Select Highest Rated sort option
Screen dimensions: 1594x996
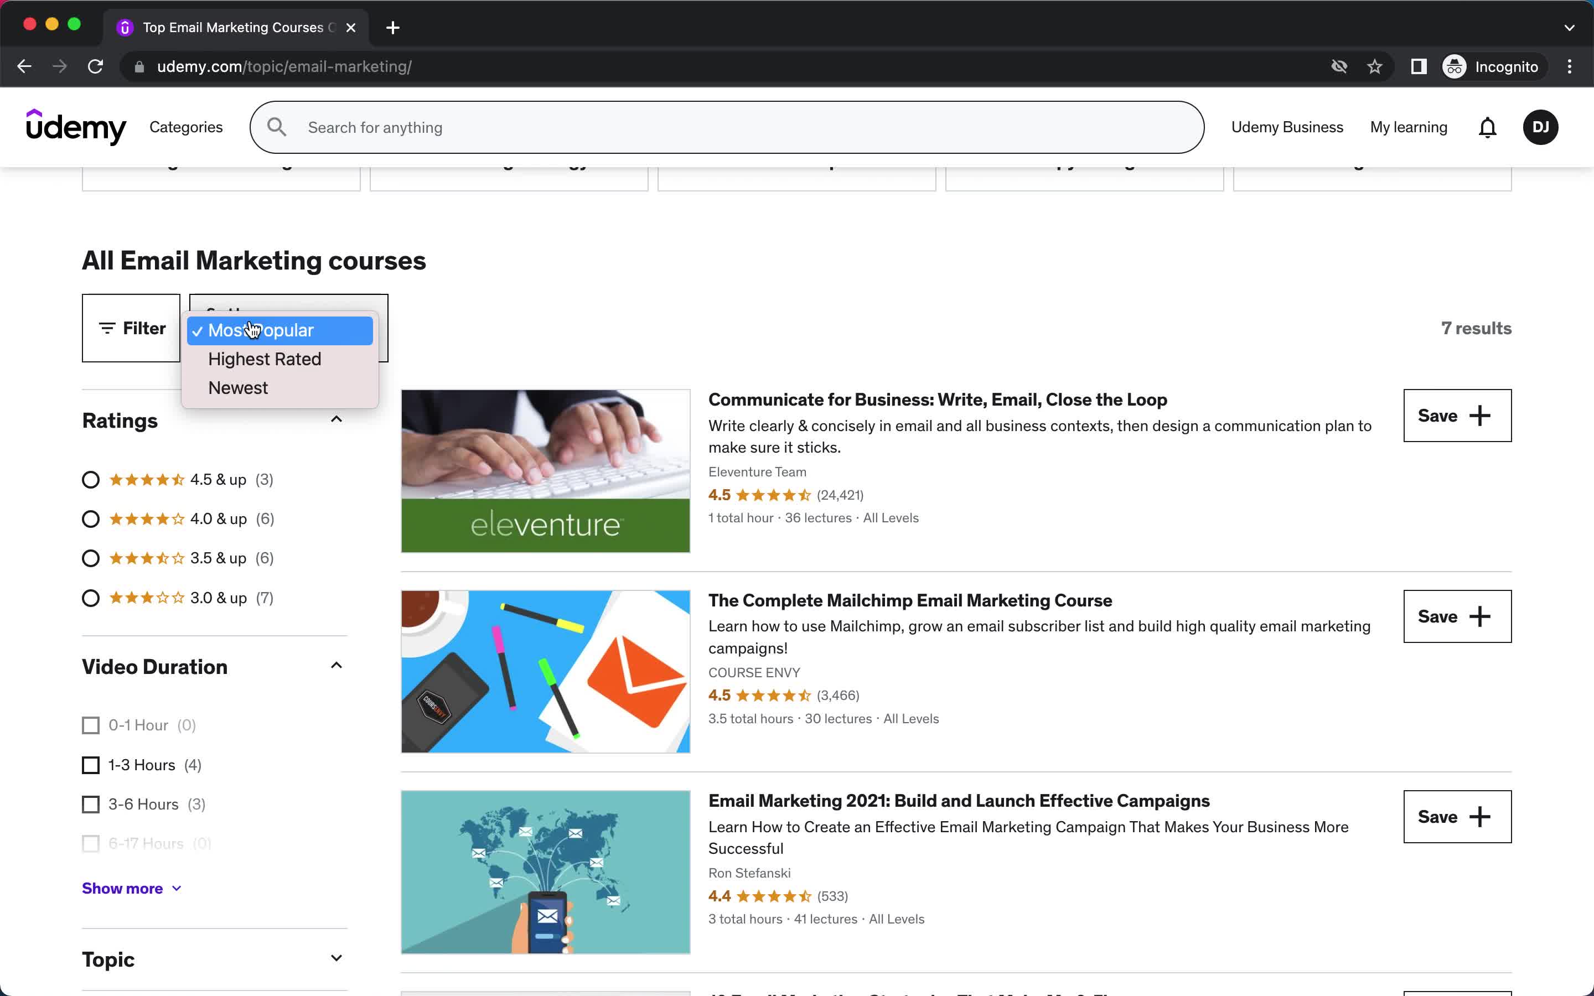coord(280,359)
